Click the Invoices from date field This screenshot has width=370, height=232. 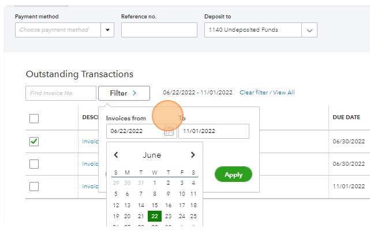(134, 131)
